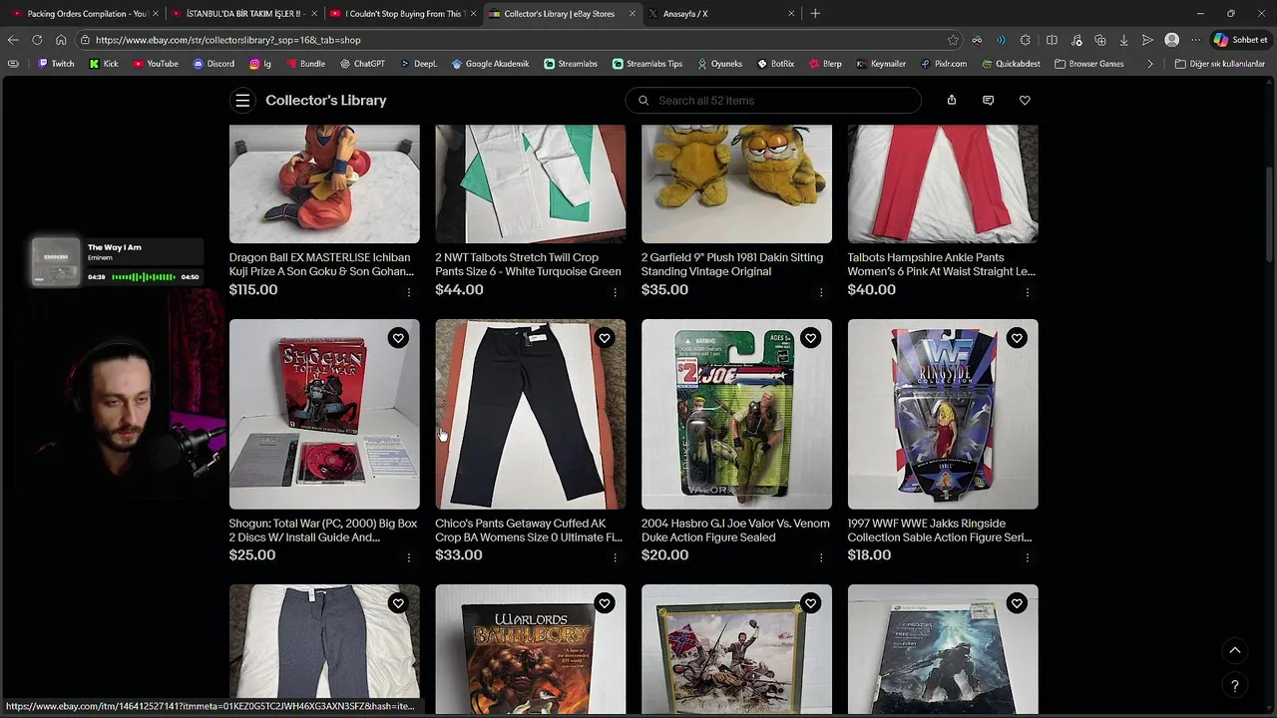Open options menu for Talbots Hampshire $40.00 listing

[1028, 292]
